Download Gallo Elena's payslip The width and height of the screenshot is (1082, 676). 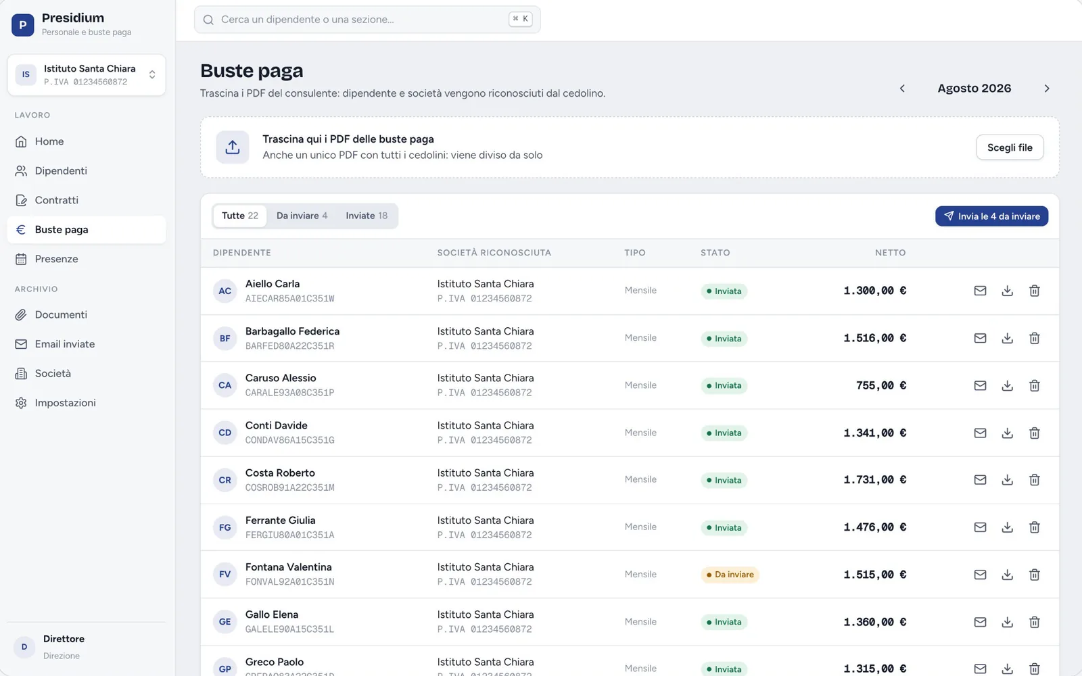[x=1007, y=622]
